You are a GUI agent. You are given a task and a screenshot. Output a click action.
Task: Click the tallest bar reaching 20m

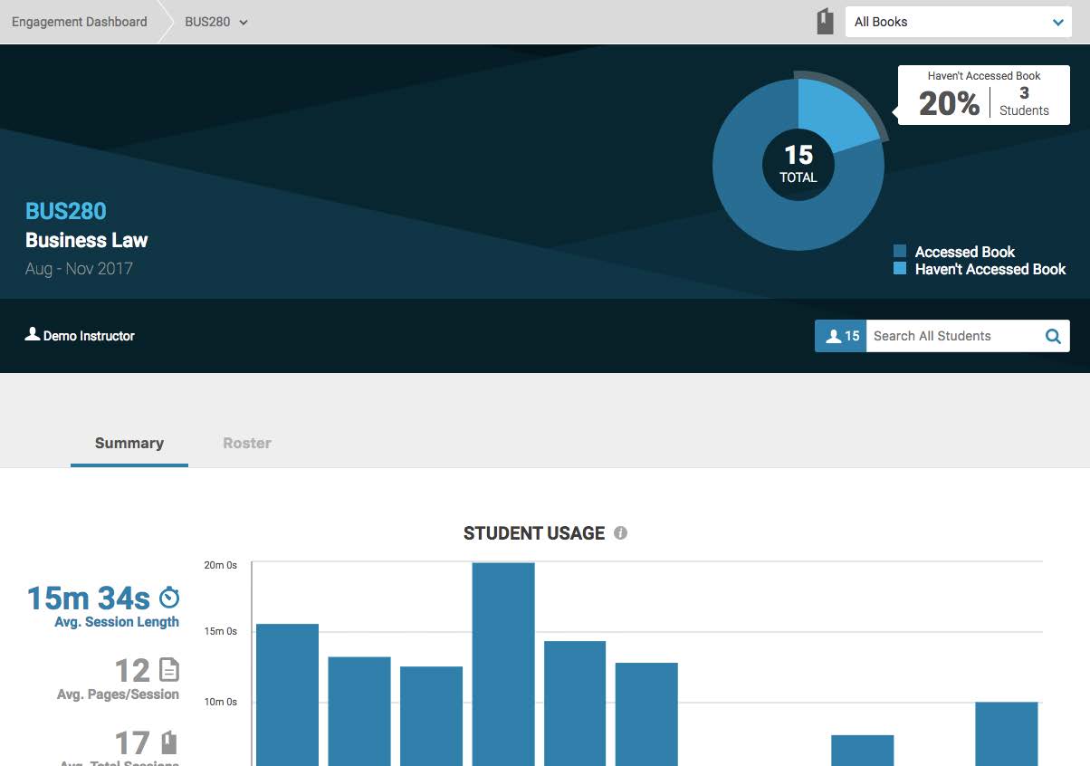tap(503, 665)
